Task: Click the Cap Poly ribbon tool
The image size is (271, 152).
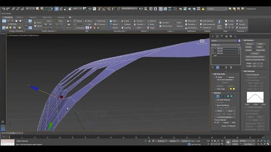Action: click(x=126, y=28)
